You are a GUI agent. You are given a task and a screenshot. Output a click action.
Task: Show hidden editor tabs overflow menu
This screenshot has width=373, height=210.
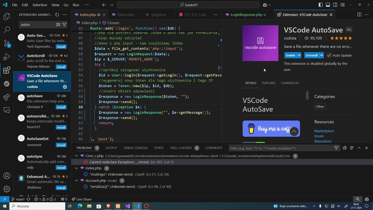click(215, 15)
